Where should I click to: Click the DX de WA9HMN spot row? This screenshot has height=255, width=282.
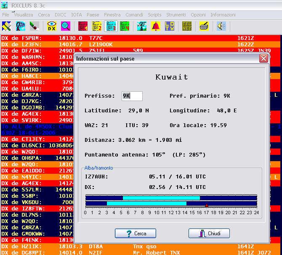pos(37,57)
